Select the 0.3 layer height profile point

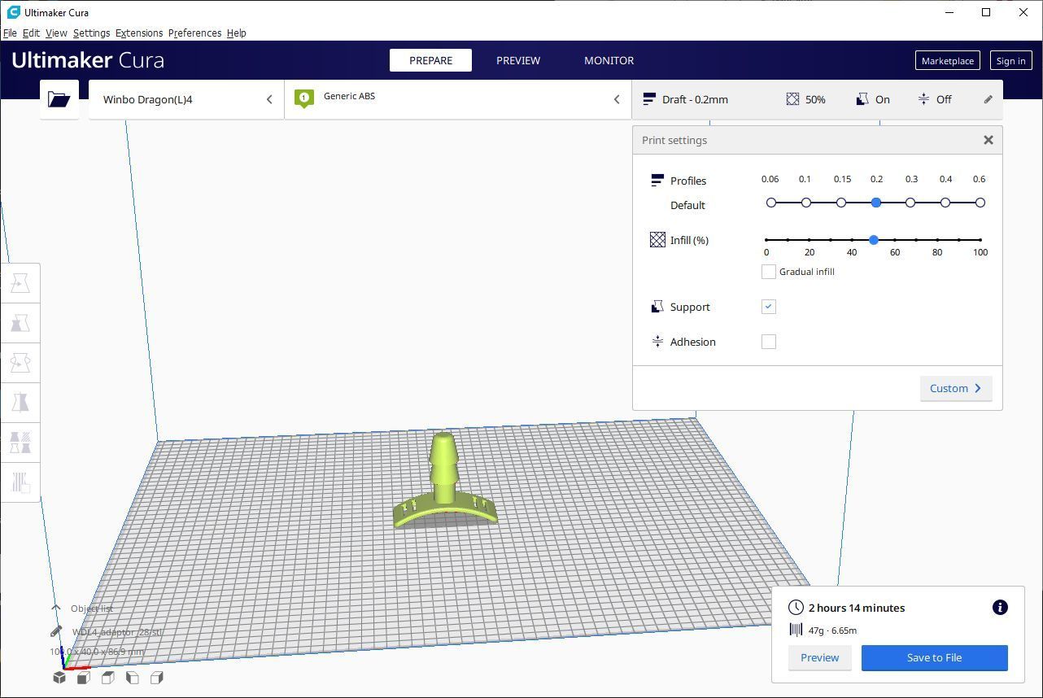click(x=910, y=203)
